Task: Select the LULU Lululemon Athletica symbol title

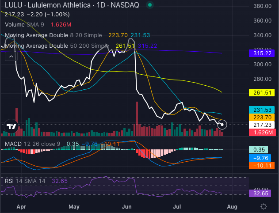Action: pos(72,5)
